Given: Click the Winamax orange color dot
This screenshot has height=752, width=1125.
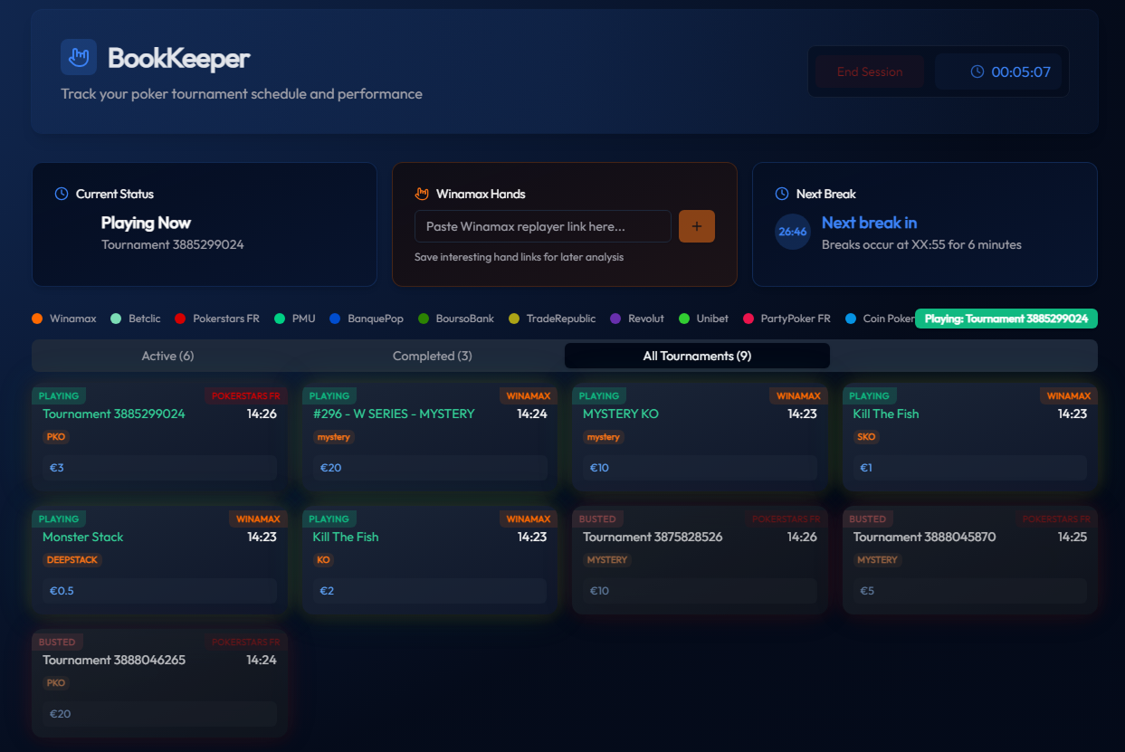Looking at the screenshot, I should point(37,319).
